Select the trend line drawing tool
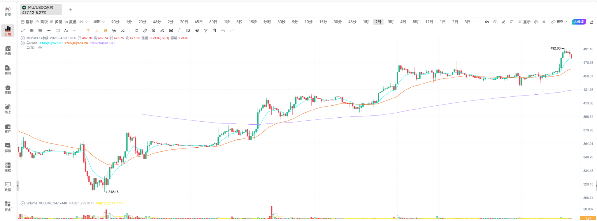The height and width of the screenshot is (221, 597). pos(23,31)
